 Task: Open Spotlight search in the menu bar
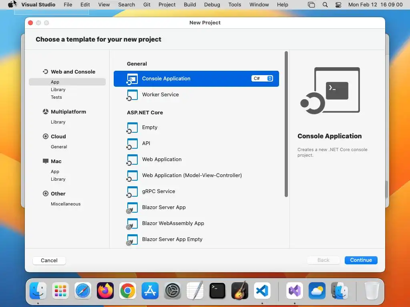[325, 5]
